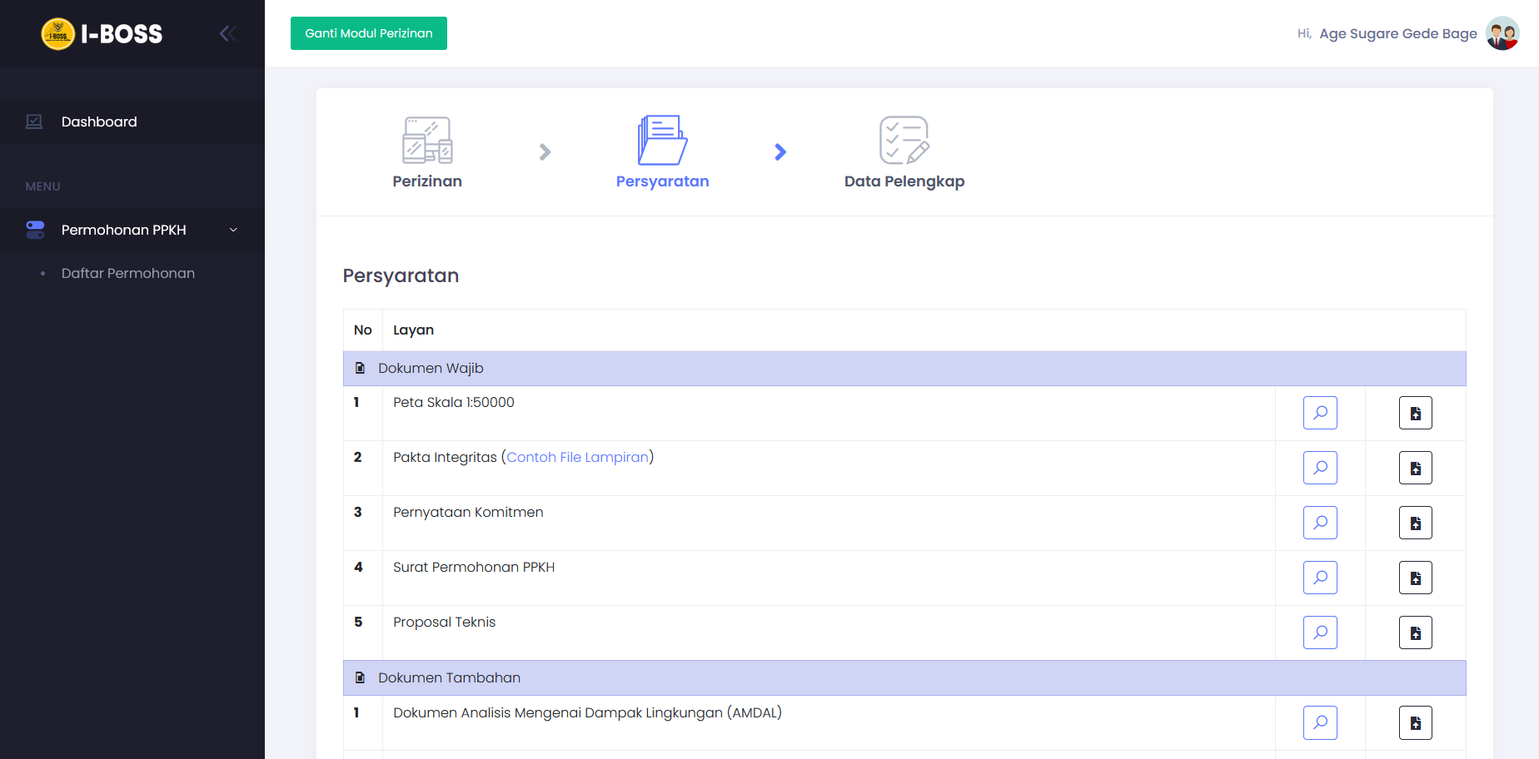Preview the Peta Skala 1:50000 document
Screen dimensions: 1539x759
(1320, 413)
